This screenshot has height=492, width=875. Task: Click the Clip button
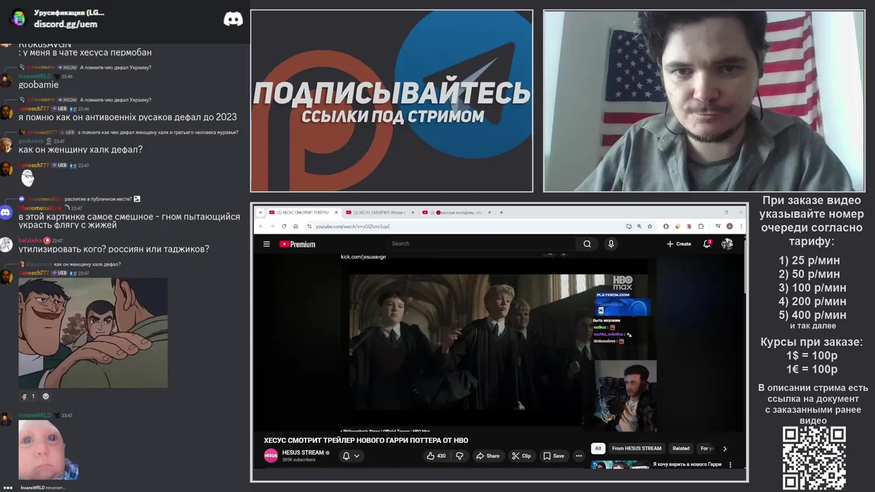pos(521,456)
